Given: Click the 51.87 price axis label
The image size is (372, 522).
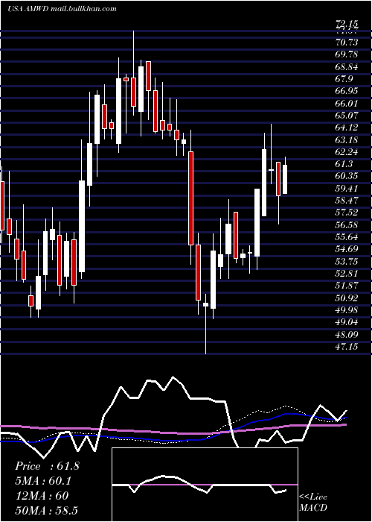Looking at the screenshot, I should coord(347,286).
